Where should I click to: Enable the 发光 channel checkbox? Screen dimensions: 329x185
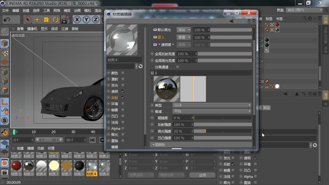pos(123,85)
